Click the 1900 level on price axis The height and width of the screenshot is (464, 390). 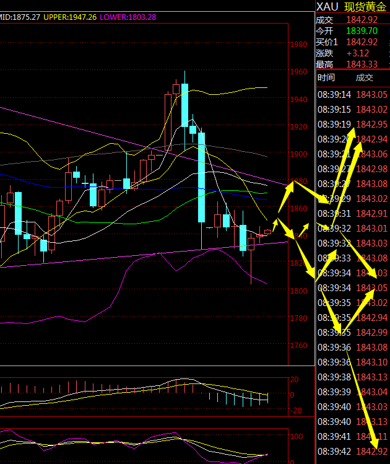tap(298, 154)
